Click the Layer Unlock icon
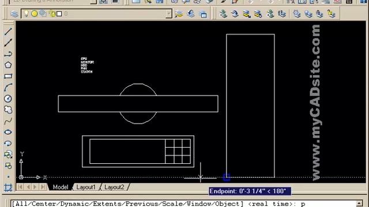 click(332, 14)
